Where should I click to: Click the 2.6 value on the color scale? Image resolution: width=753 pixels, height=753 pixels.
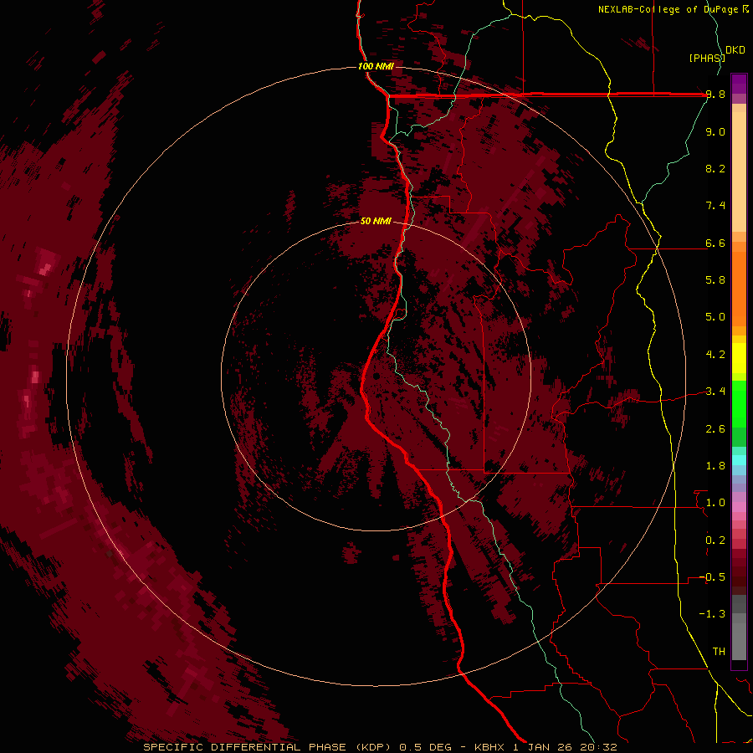pyautogui.click(x=715, y=429)
